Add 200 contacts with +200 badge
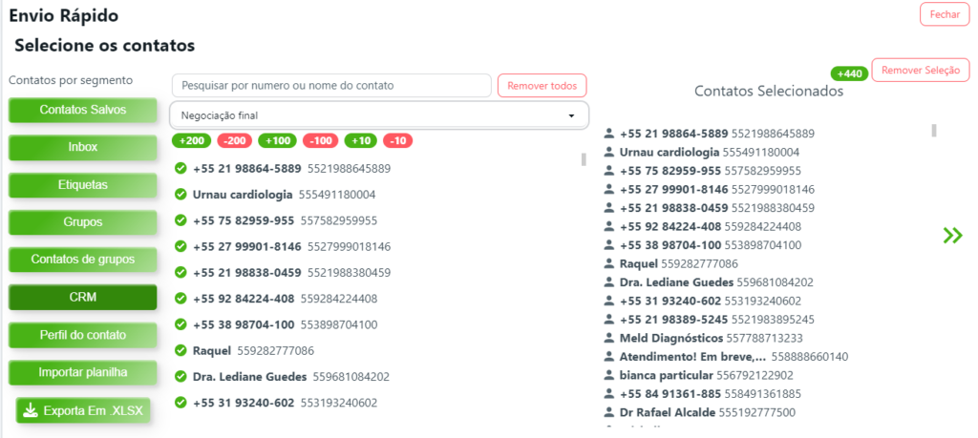 pyautogui.click(x=192, y=141)
